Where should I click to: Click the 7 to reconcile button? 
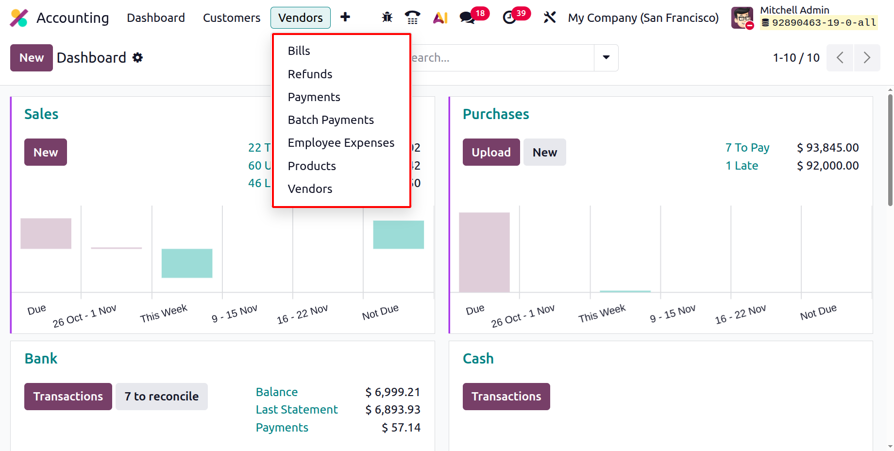161,397
